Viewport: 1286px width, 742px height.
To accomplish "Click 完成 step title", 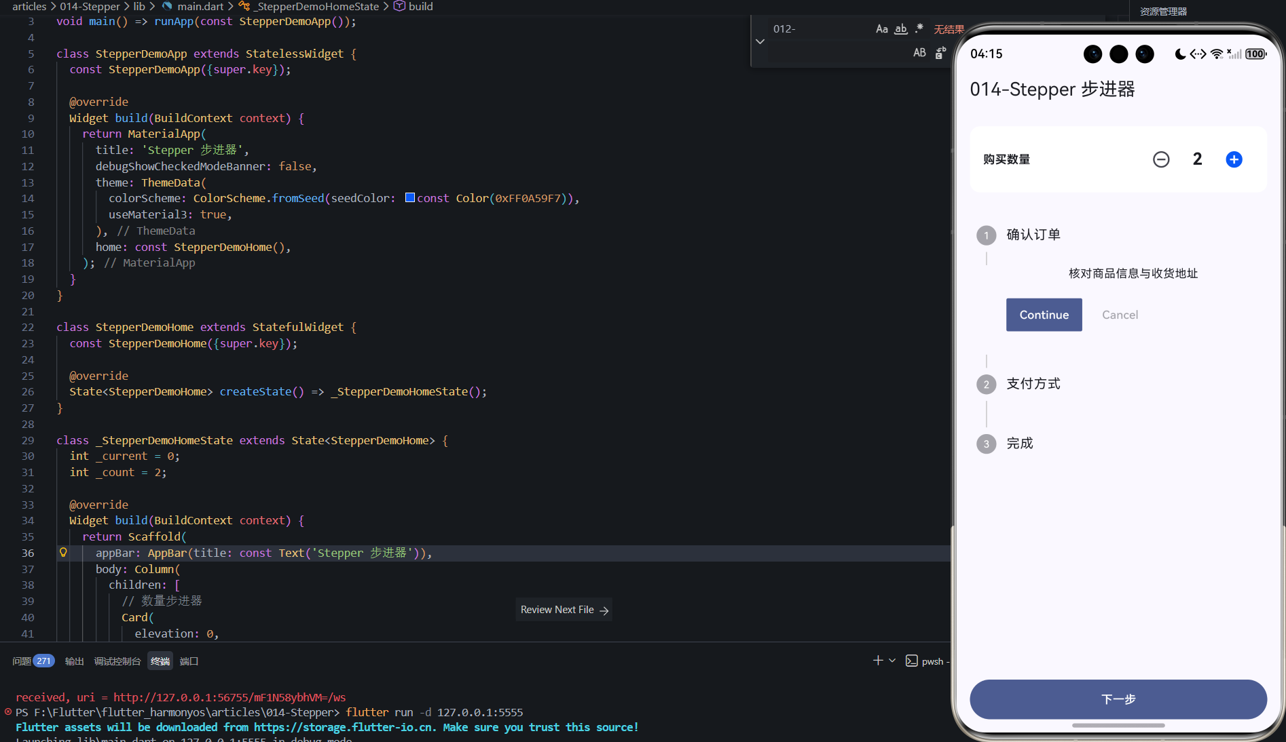I will coord(1019,444).
